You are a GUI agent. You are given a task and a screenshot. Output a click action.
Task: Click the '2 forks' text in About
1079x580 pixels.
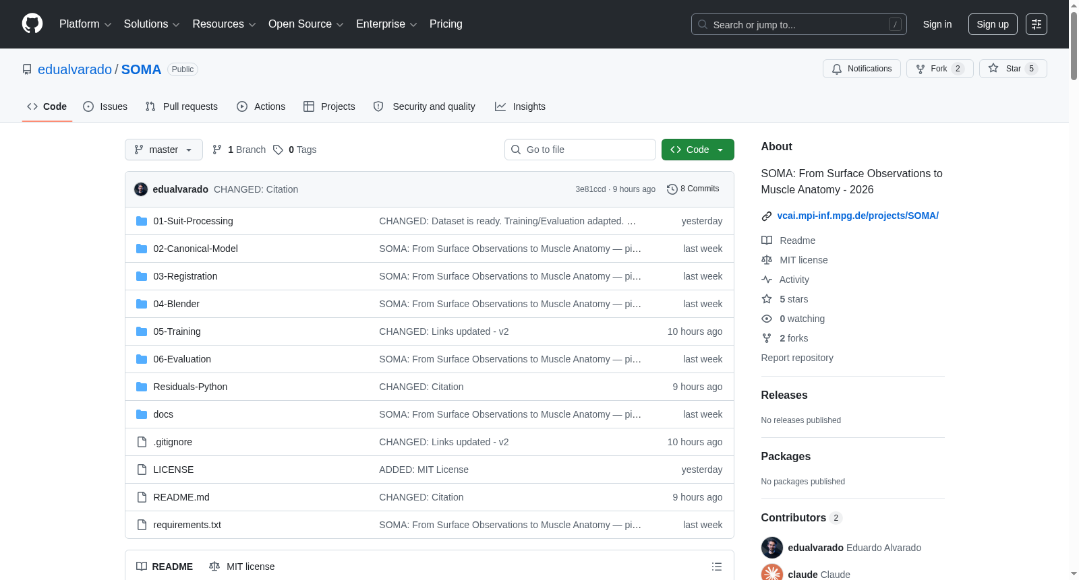(x=794, y=338)
